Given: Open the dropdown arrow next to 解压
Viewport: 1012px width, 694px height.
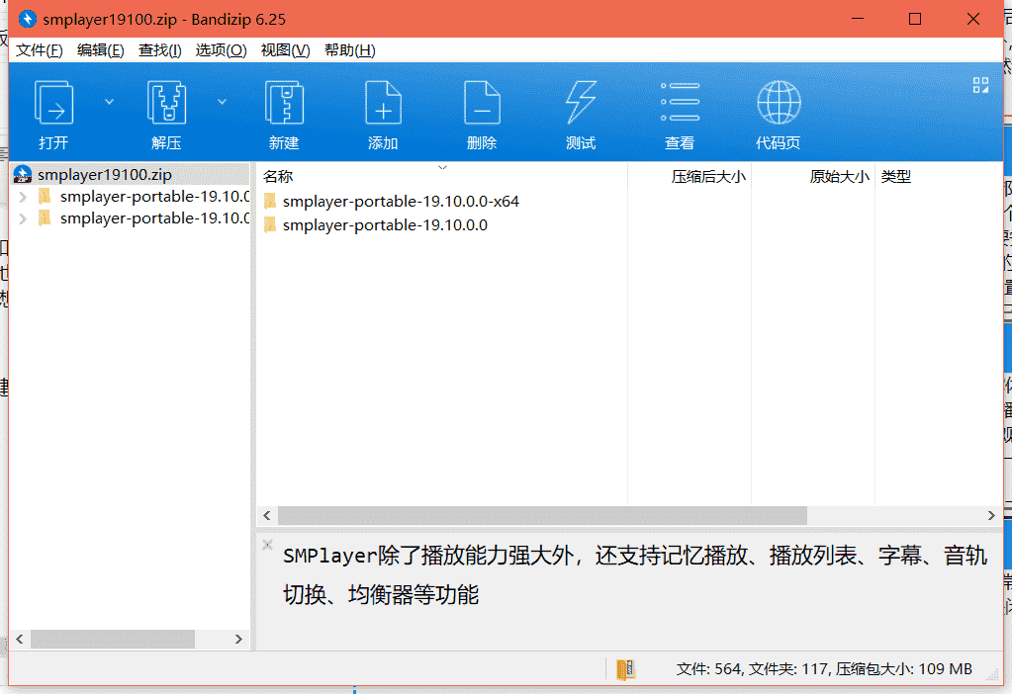Looking at the screenshot, I should (x=222, y=102).
